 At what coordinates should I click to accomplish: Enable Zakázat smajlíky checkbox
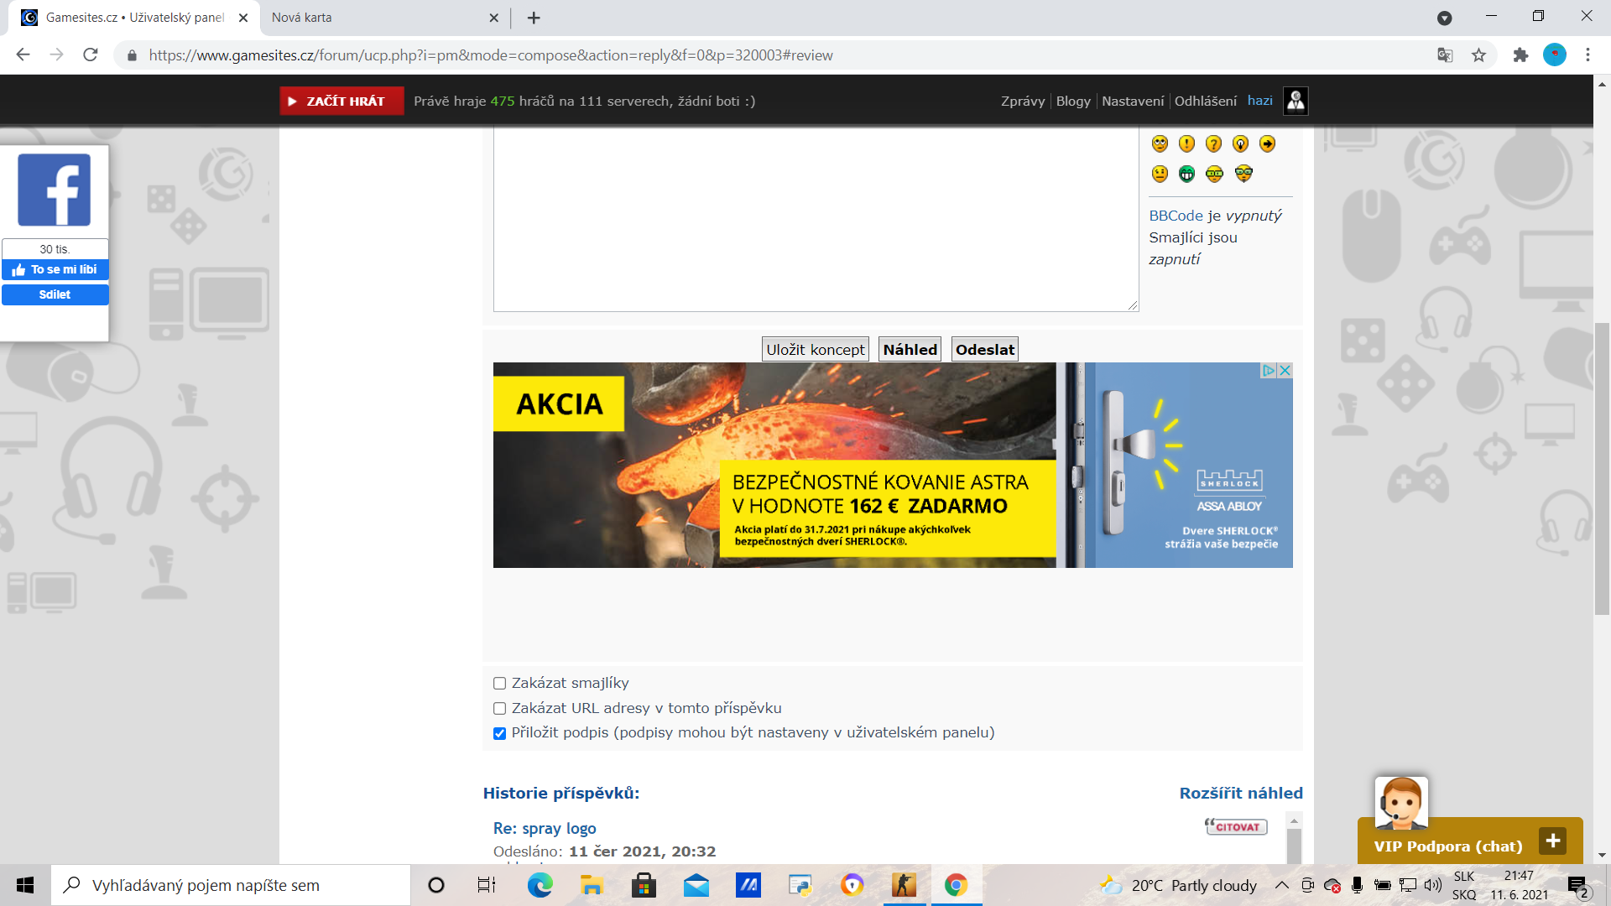click(x=500, y=684)
